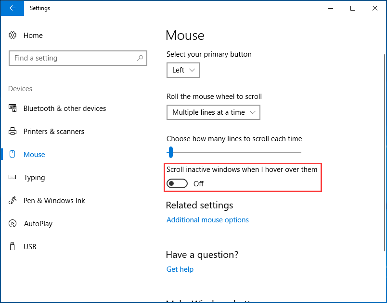Viewport: 387px width, 303px height.
Task: Click the USB drive icon
Action: (x=13, y=246)
